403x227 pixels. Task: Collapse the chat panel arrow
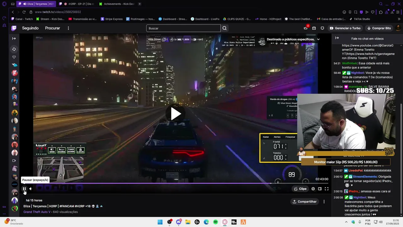pyautogui.click(x=337, y=38)
